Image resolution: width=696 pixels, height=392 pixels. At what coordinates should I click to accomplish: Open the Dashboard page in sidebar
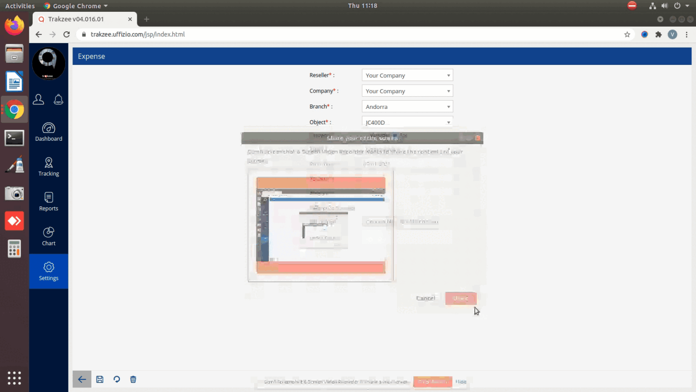point(48,132)
